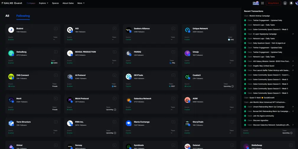This screenshot has height=149, width=298.
Task: Toggle follow button on AGI card
Action: 114,29
